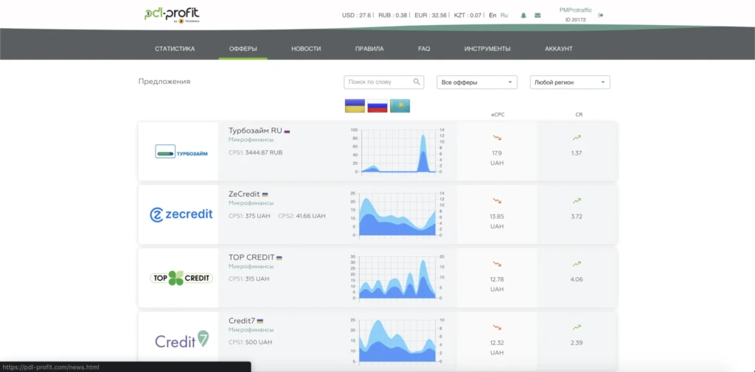
Task: Go to the НОВОСТИ menu tab
Action: click(306, 49)
